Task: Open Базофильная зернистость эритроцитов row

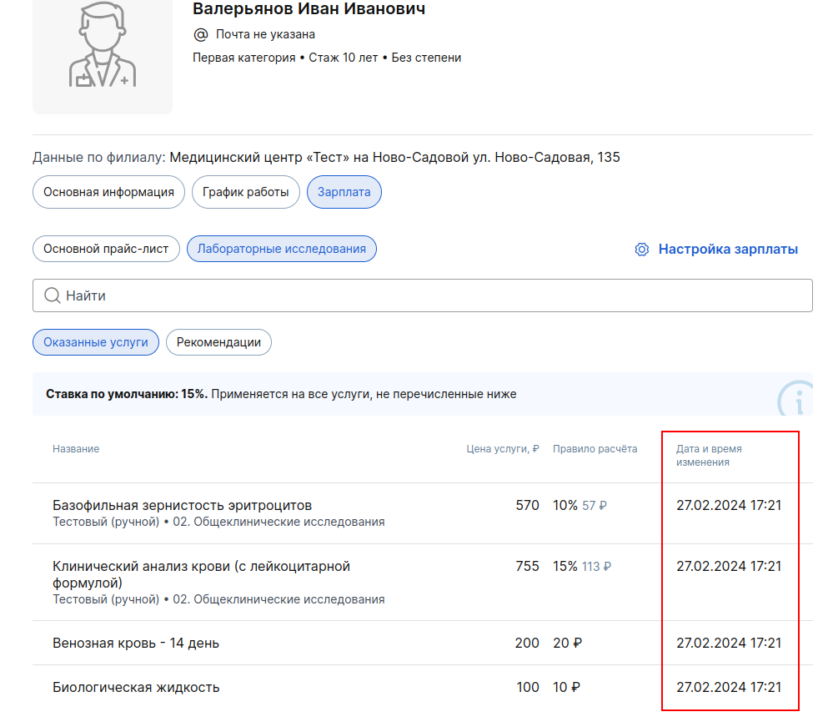Action: tap(182, 506)
